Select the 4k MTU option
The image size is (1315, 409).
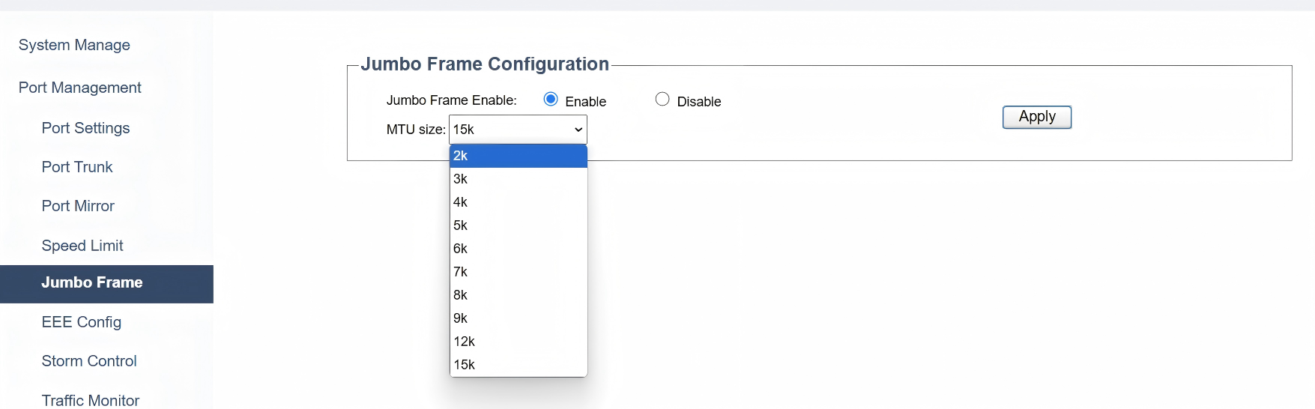pos(518,202)
